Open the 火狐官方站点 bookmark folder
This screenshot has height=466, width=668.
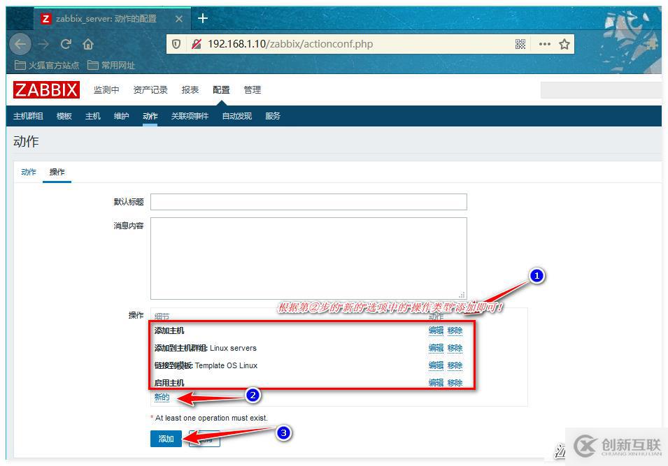coord(47,65)
